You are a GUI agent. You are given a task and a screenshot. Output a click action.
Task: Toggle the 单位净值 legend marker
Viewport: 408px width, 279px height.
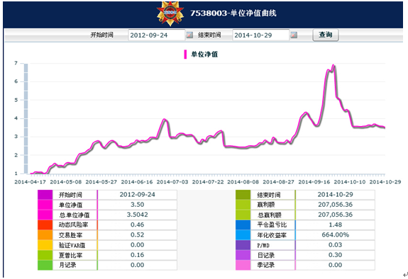click(x=185, y=55)
